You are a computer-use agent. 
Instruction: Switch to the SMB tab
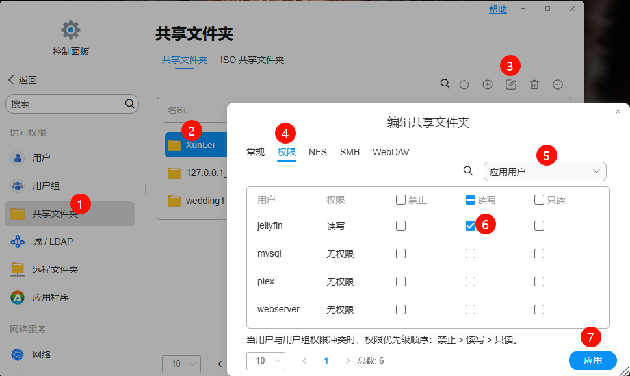350,152
